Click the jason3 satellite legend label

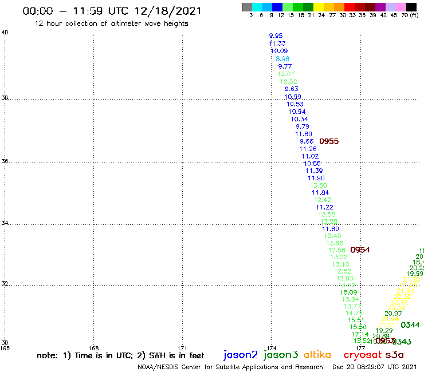click(281, 355)
